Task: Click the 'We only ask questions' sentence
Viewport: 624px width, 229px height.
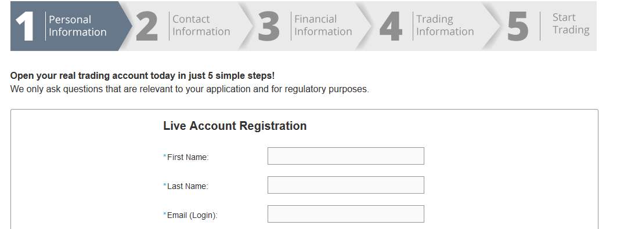Action: [x=189, y=89]
